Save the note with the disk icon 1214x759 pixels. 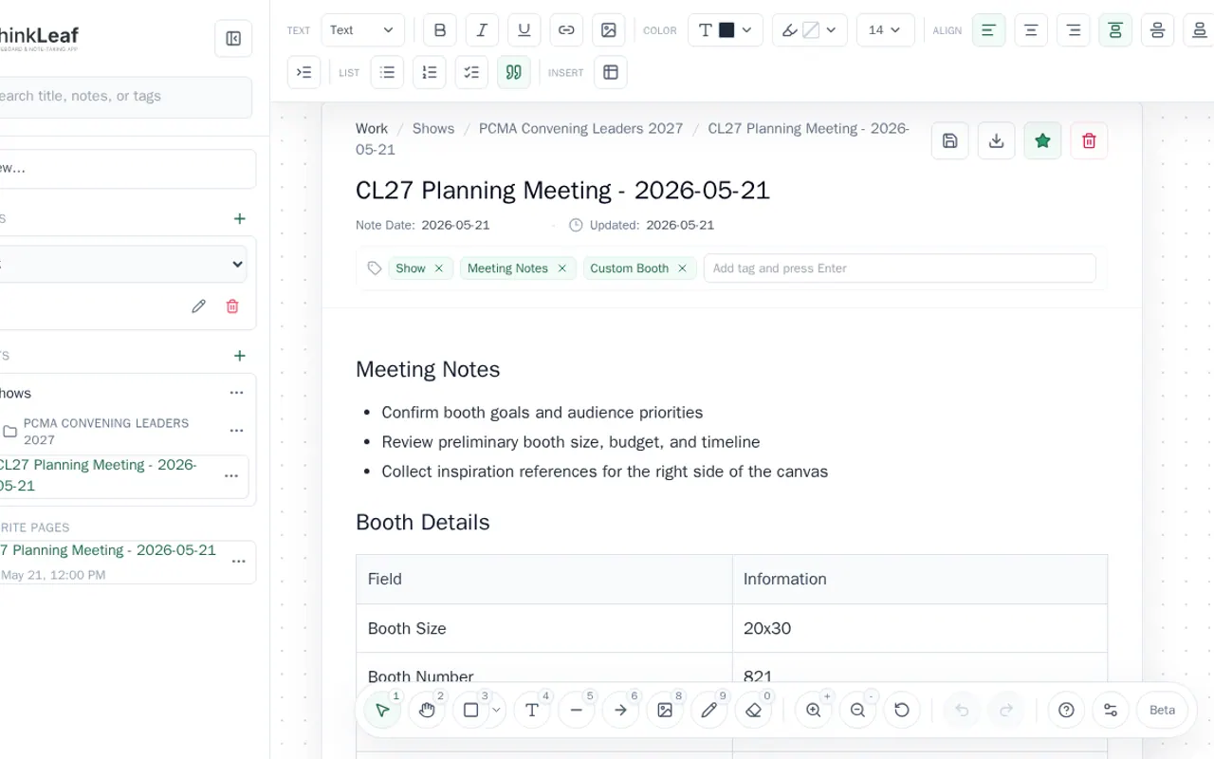tap(949, 140)
